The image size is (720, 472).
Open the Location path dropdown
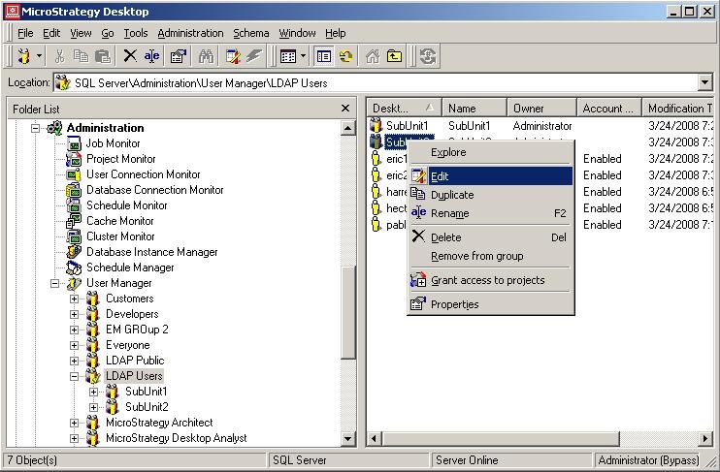tap(704, 83)
